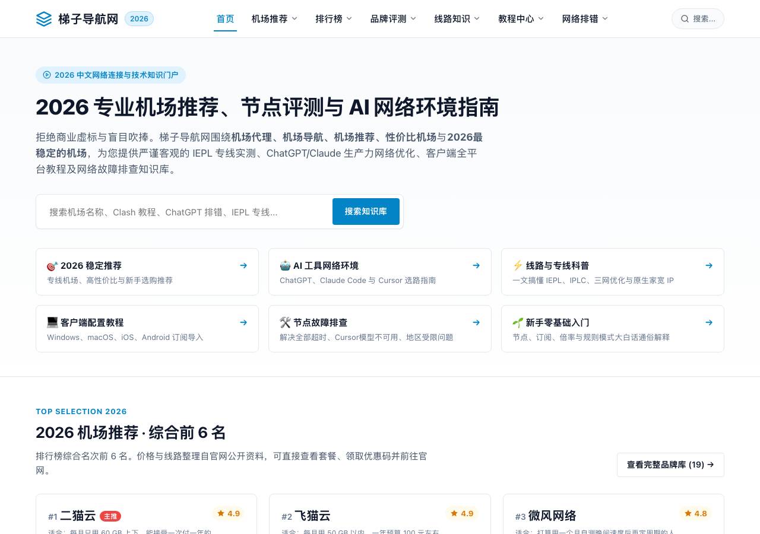The image size is (760, 534).
Task: Click the arrow icon on 线路与专线科普 card
Action: click(x=709, y=266)
